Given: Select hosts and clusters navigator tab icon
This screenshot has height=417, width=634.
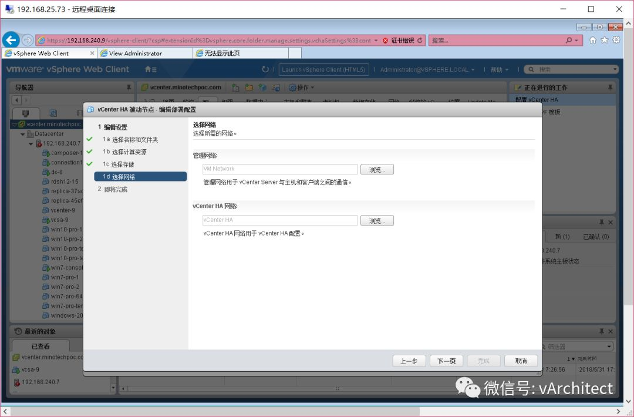Looking at the screenshot, I should coord(25,113).
